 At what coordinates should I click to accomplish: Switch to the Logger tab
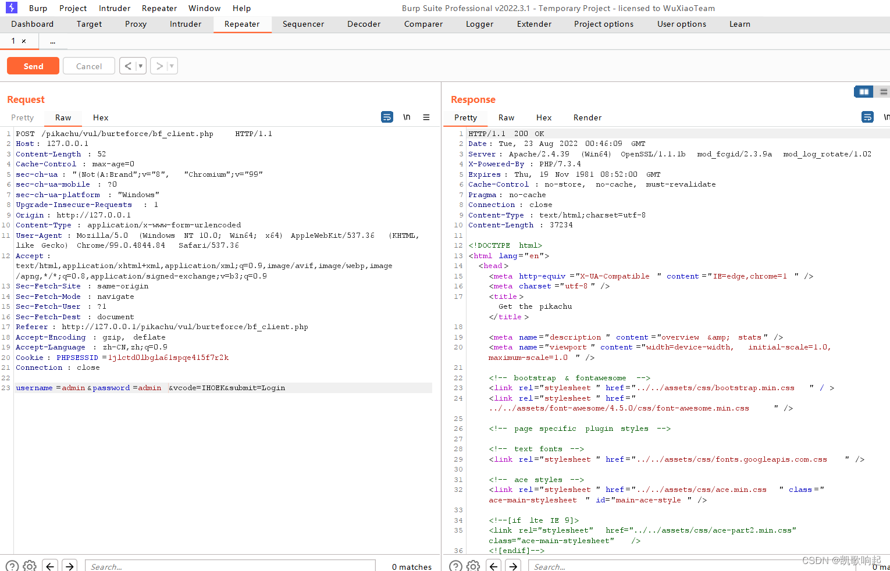point(479,24)
